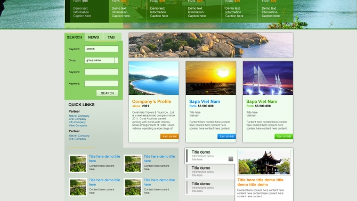This screenshot has height=201, width=357.
Task: Click the rocky coast banner image
Action: click(211, 45)
